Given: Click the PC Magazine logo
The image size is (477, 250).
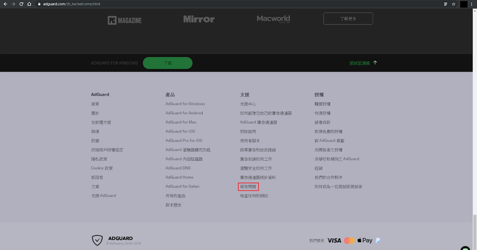Looking at the screenshot, I should 124,20.
